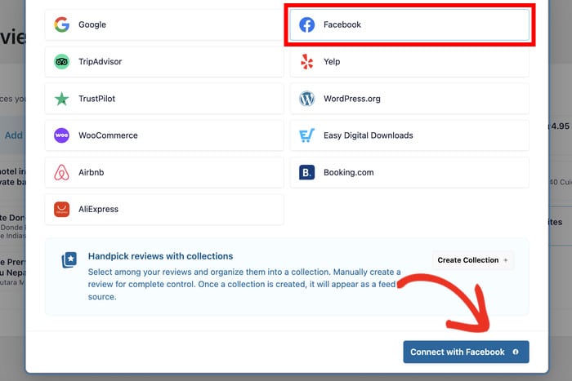This screenshot has width=572, height=381.
Task: Pick Yelp as the source
Action: pos(409,61)
